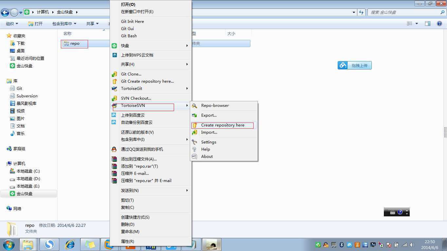Select the repo folder in file list
Screen dimensions: 447x251
tap(75, 43)
